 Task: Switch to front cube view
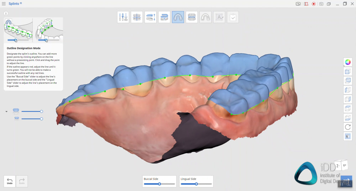[348, 71]
